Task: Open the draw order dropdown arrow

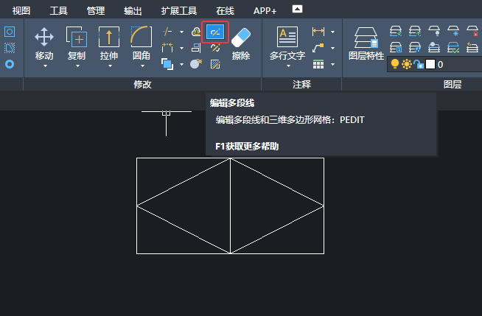Action: click(182, 65)
